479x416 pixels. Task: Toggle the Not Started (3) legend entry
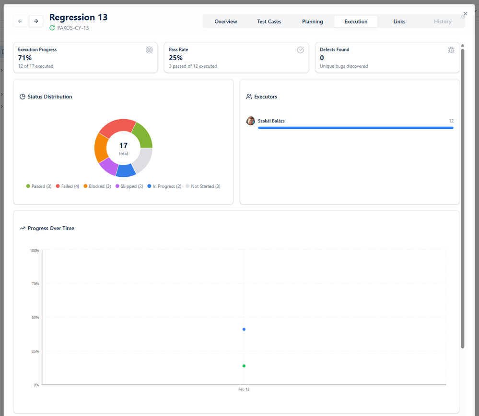click(203, 186)
